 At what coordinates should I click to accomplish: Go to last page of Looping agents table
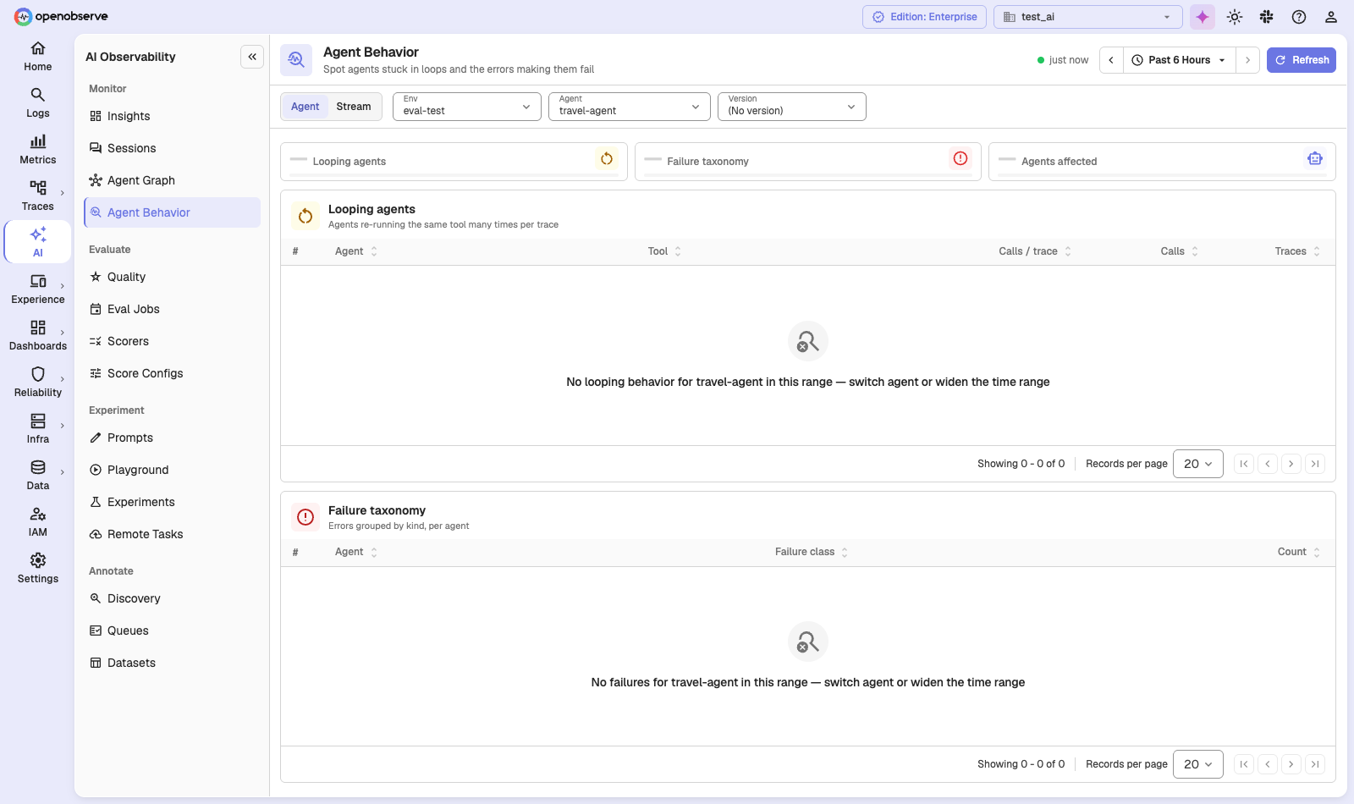pos(1315,464)
